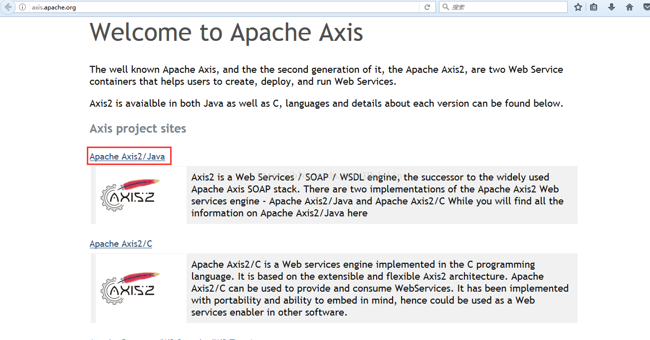Open the Apache Axis2/Java link
This screenshot has height=340, width=650.
(127, 157)
